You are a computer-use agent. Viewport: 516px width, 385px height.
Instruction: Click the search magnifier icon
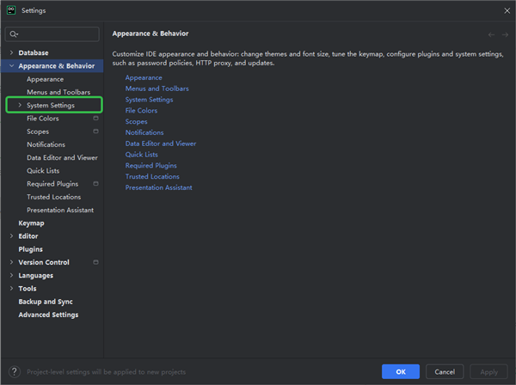click(14, 34)
